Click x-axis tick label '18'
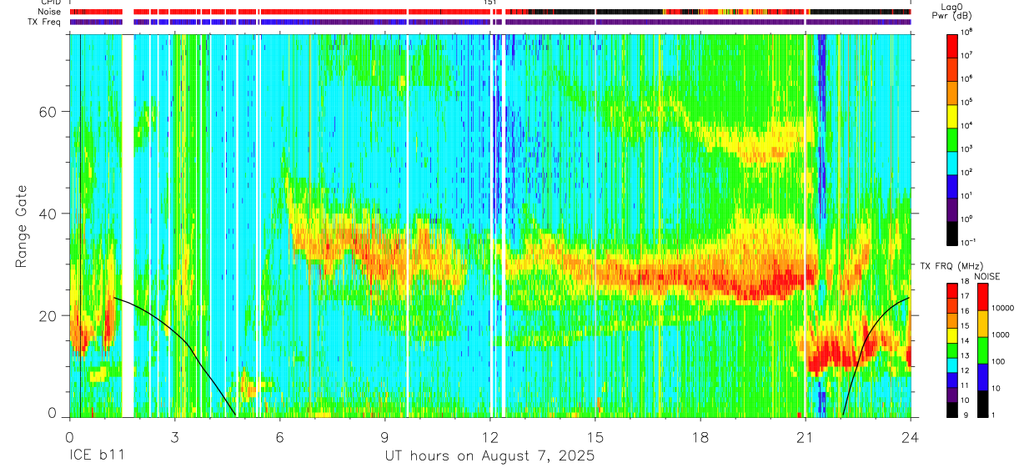Viewport: 1024px width, 473px height. (x=700, y=436)
